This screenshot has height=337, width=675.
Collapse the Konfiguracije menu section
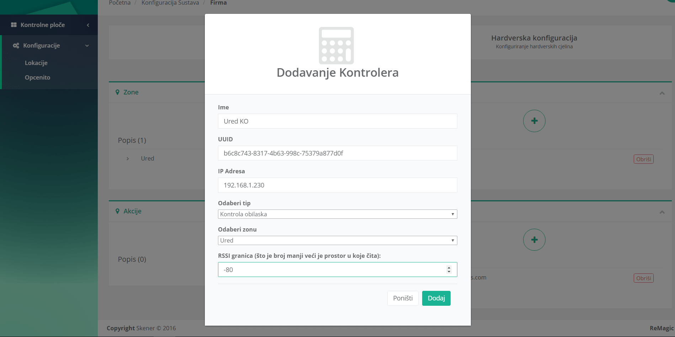(x=86, y=45)
